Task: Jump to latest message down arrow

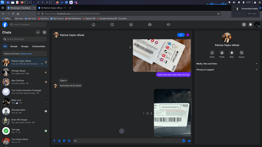Action: coord(122,131)
